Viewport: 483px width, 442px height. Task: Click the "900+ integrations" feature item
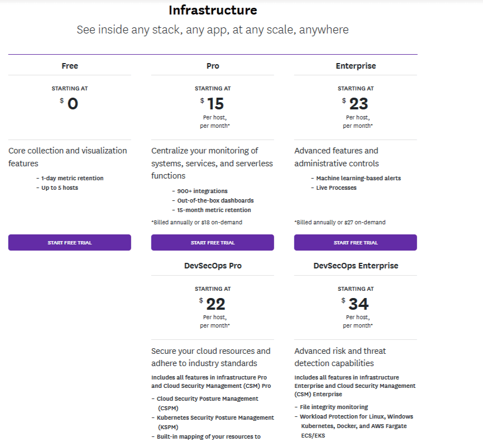tap(202, 191)
